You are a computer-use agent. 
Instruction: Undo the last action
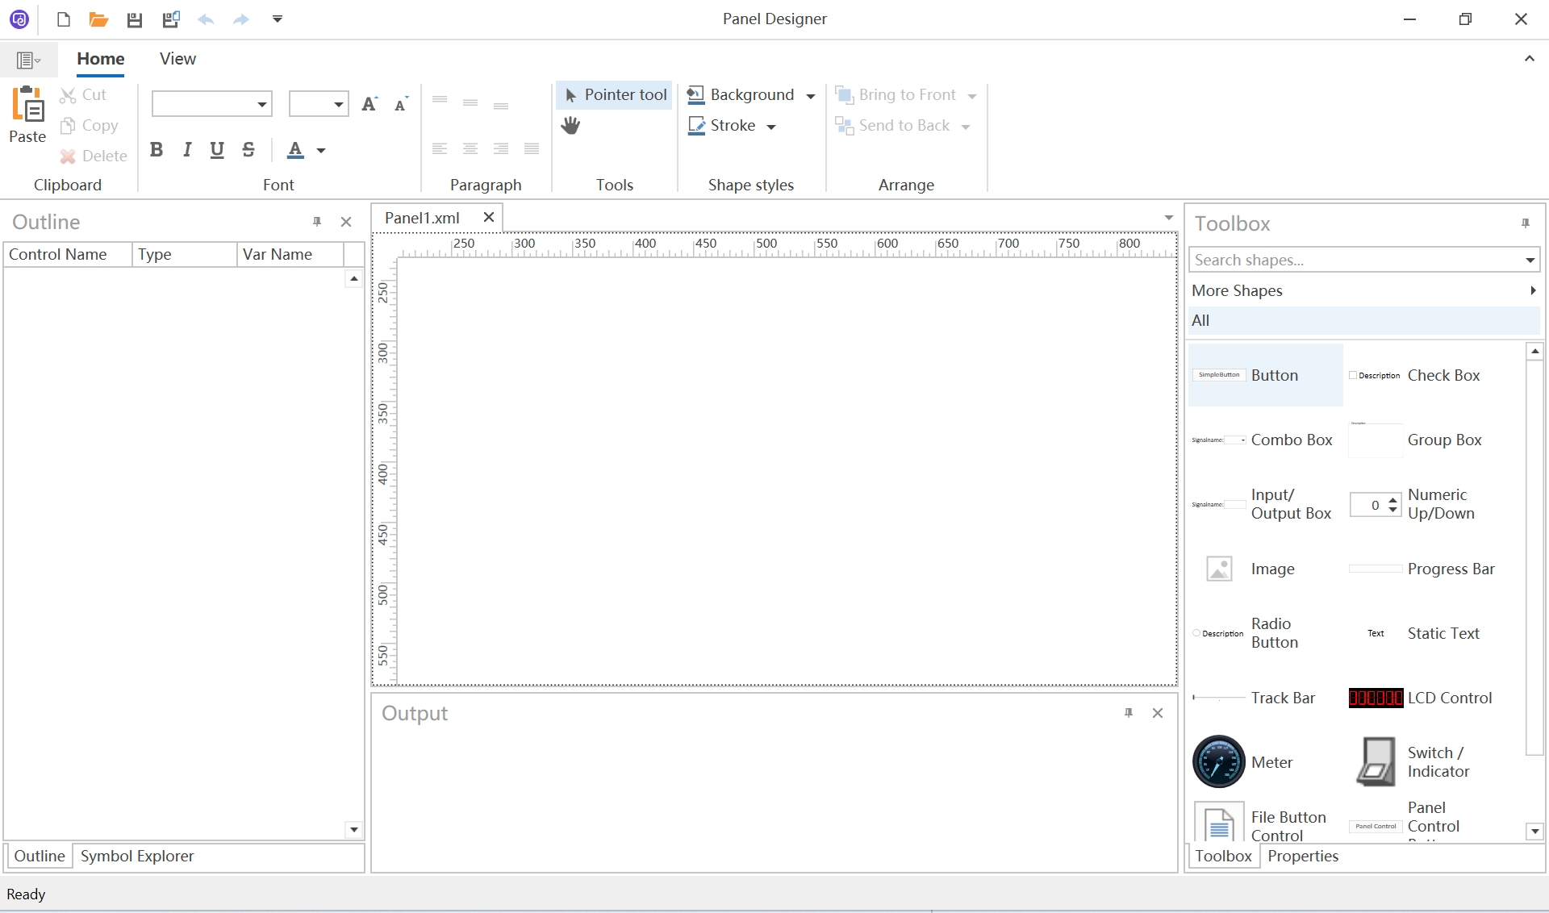pos(206,19)
